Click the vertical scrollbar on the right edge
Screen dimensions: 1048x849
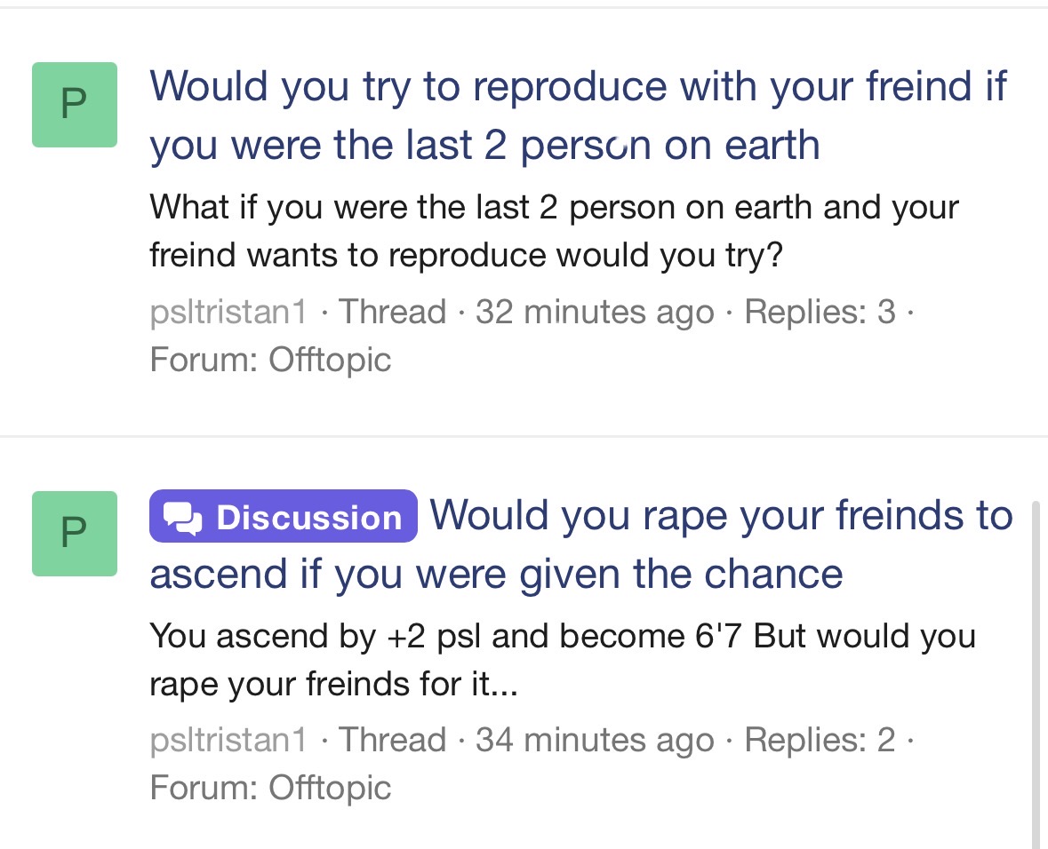[x=1036, y=675]
